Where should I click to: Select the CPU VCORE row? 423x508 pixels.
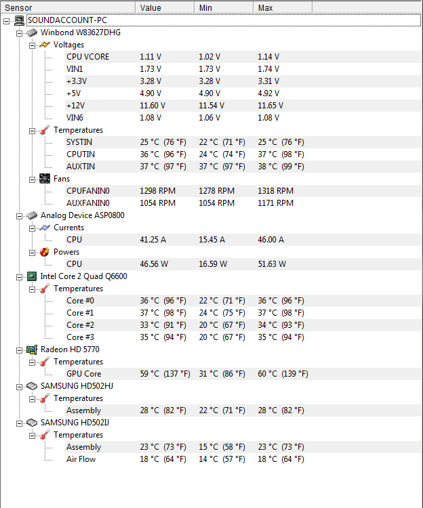[x=244, y=57]
